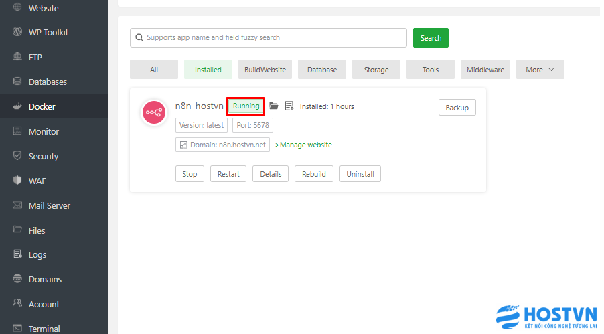Switch to Database category tab

[322, 70]
